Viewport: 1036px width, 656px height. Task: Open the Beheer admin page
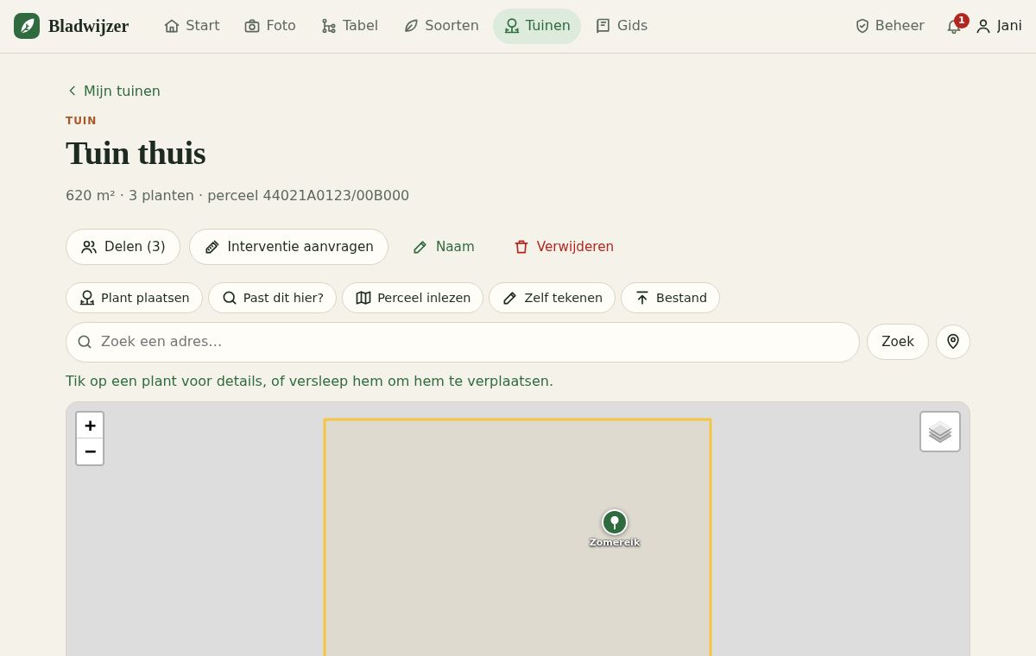[x=889, y=26]
